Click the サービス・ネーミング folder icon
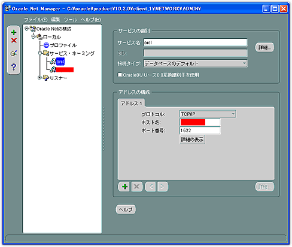The image size is (292, 247). click(x=46, y=53)
